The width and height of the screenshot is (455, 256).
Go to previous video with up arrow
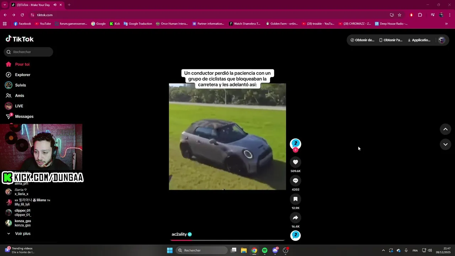pos(445,129)
